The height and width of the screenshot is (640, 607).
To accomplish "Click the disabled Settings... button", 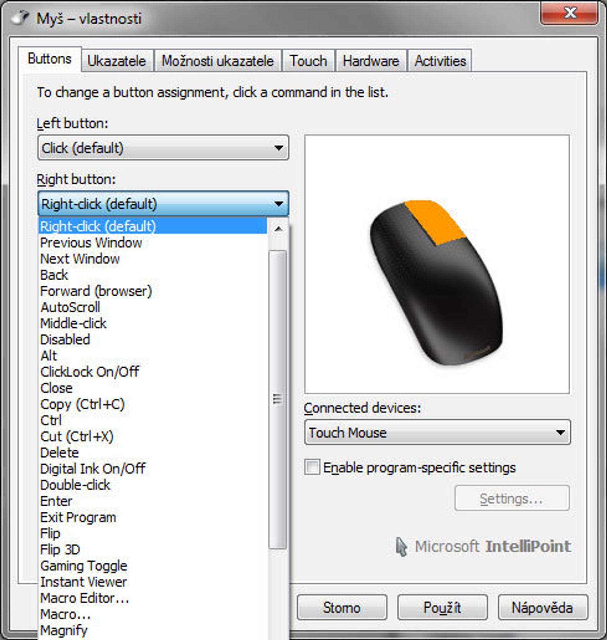I will click(x=512, y=498).
